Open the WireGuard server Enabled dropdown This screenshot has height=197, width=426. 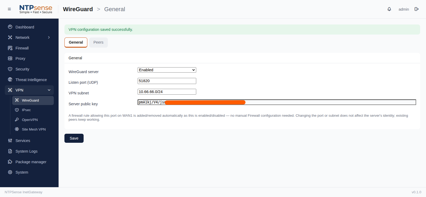click(167, 70)
